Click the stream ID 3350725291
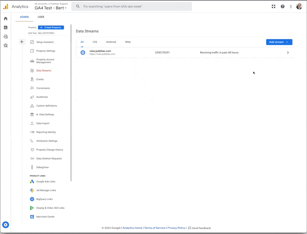 [x=162, y=52]
